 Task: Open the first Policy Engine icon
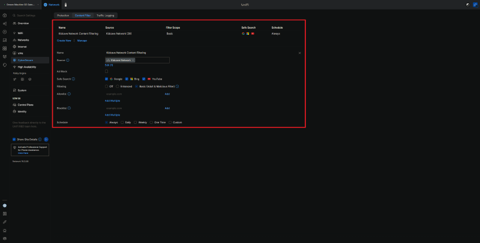(x=14, y=80)
